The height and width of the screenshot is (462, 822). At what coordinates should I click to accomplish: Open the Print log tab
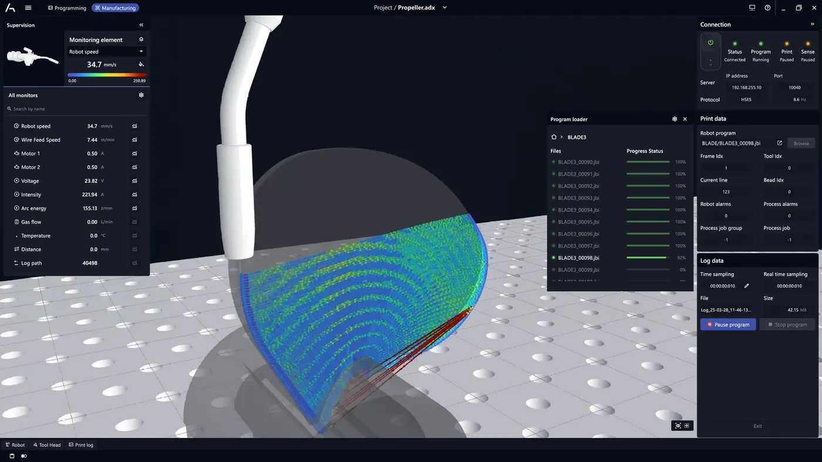click(81, 445)
